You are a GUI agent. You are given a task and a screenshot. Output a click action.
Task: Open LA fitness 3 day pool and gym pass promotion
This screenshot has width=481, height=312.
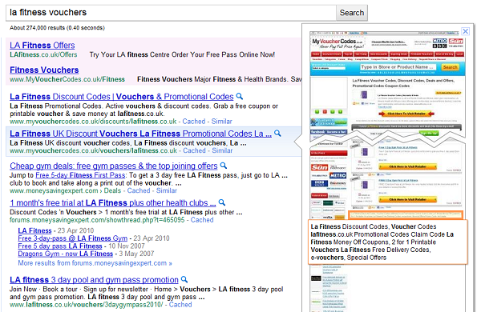click(94, 280)
